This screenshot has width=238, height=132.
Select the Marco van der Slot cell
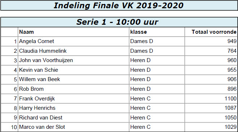coord(73,127)
